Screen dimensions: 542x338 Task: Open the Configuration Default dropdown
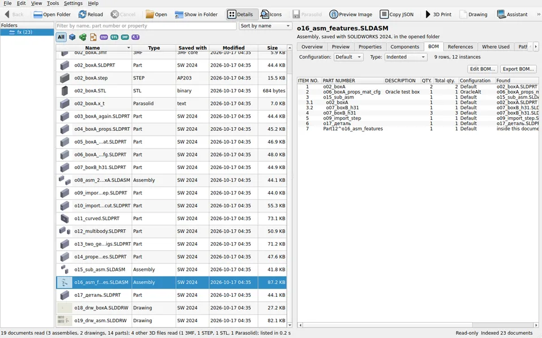(x=348, y=57)
